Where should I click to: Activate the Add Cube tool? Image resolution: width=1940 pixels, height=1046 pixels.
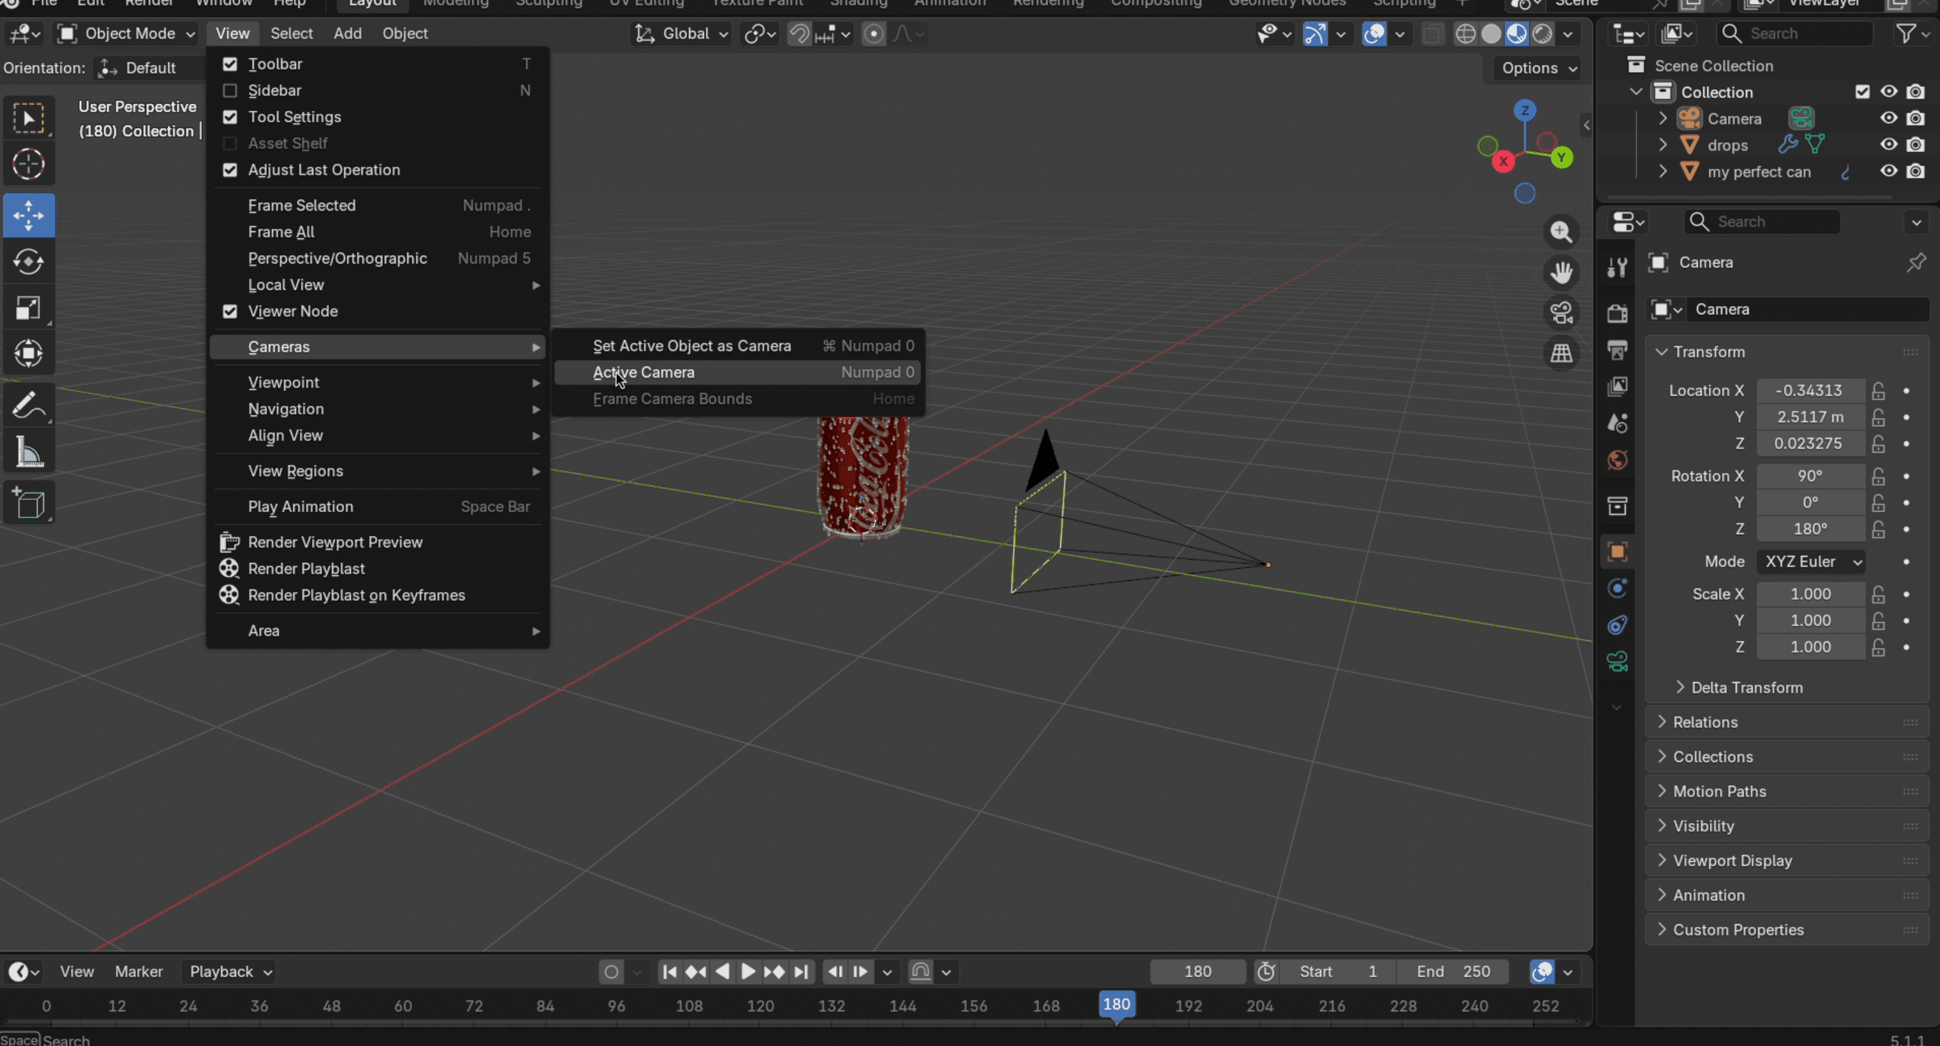click(x=28, y=504)
